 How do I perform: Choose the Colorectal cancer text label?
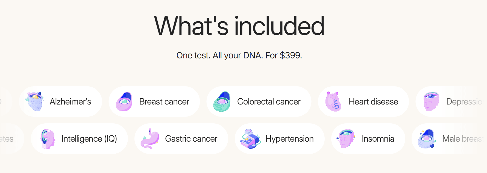(269, 102)
